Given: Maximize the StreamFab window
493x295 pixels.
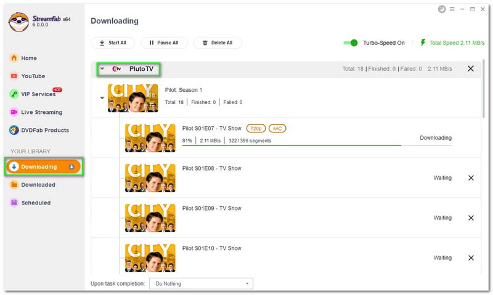Looking at the screenshot, I should click(x=472, y=9).
